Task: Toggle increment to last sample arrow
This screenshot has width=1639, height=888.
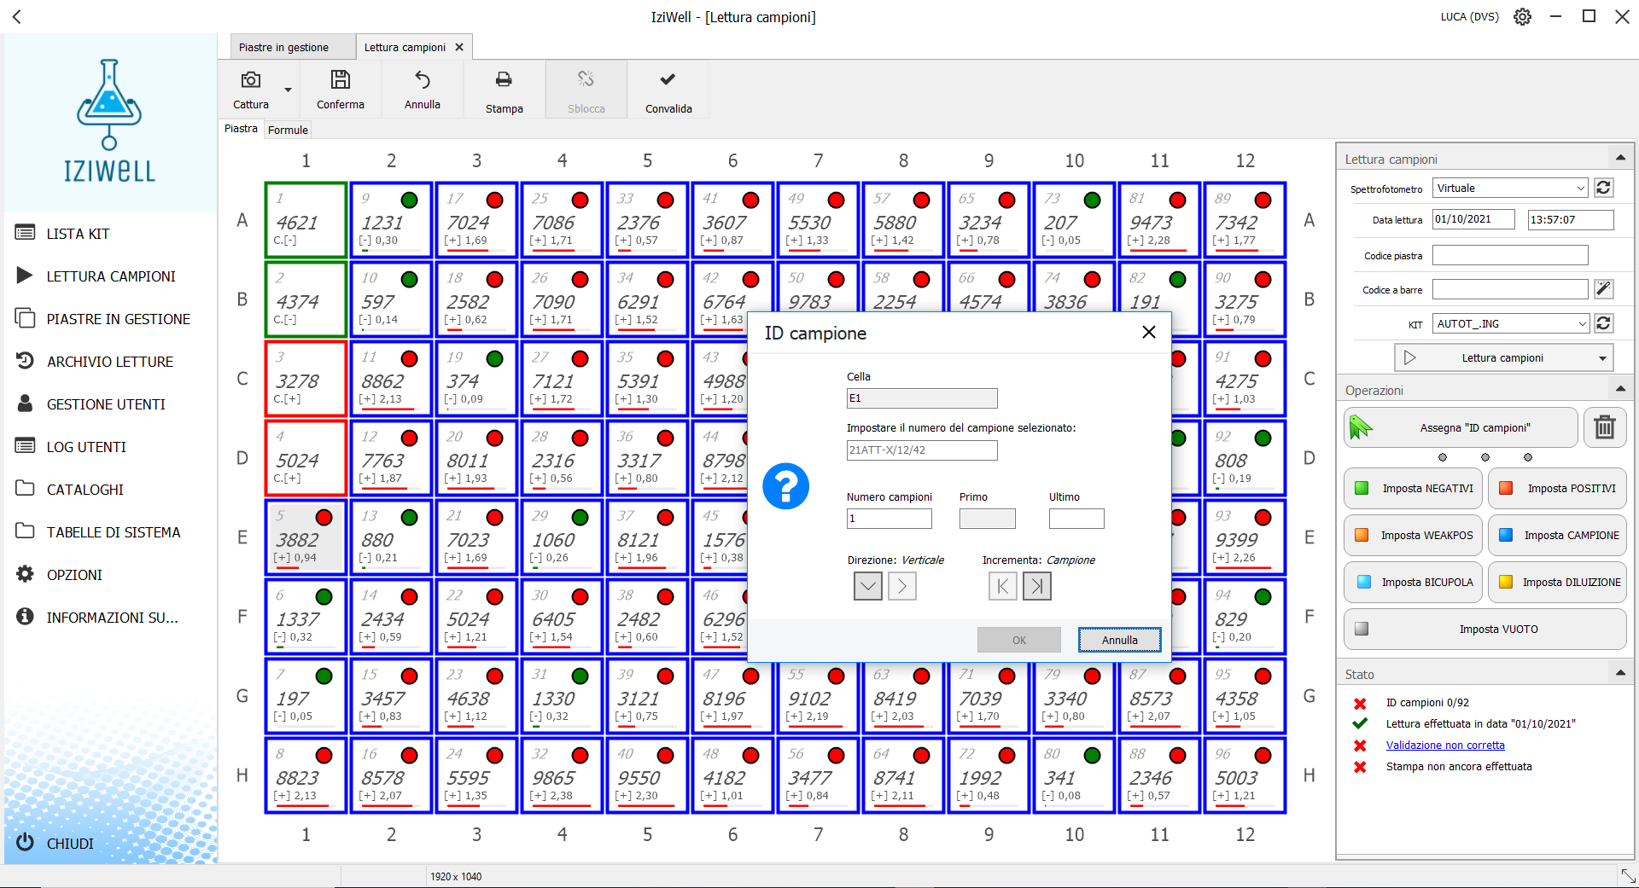Action: pos(1036,586)
